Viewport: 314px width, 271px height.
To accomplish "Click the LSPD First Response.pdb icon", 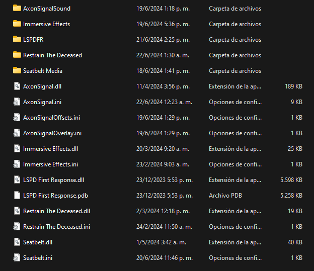I will (x=17, y=196).
